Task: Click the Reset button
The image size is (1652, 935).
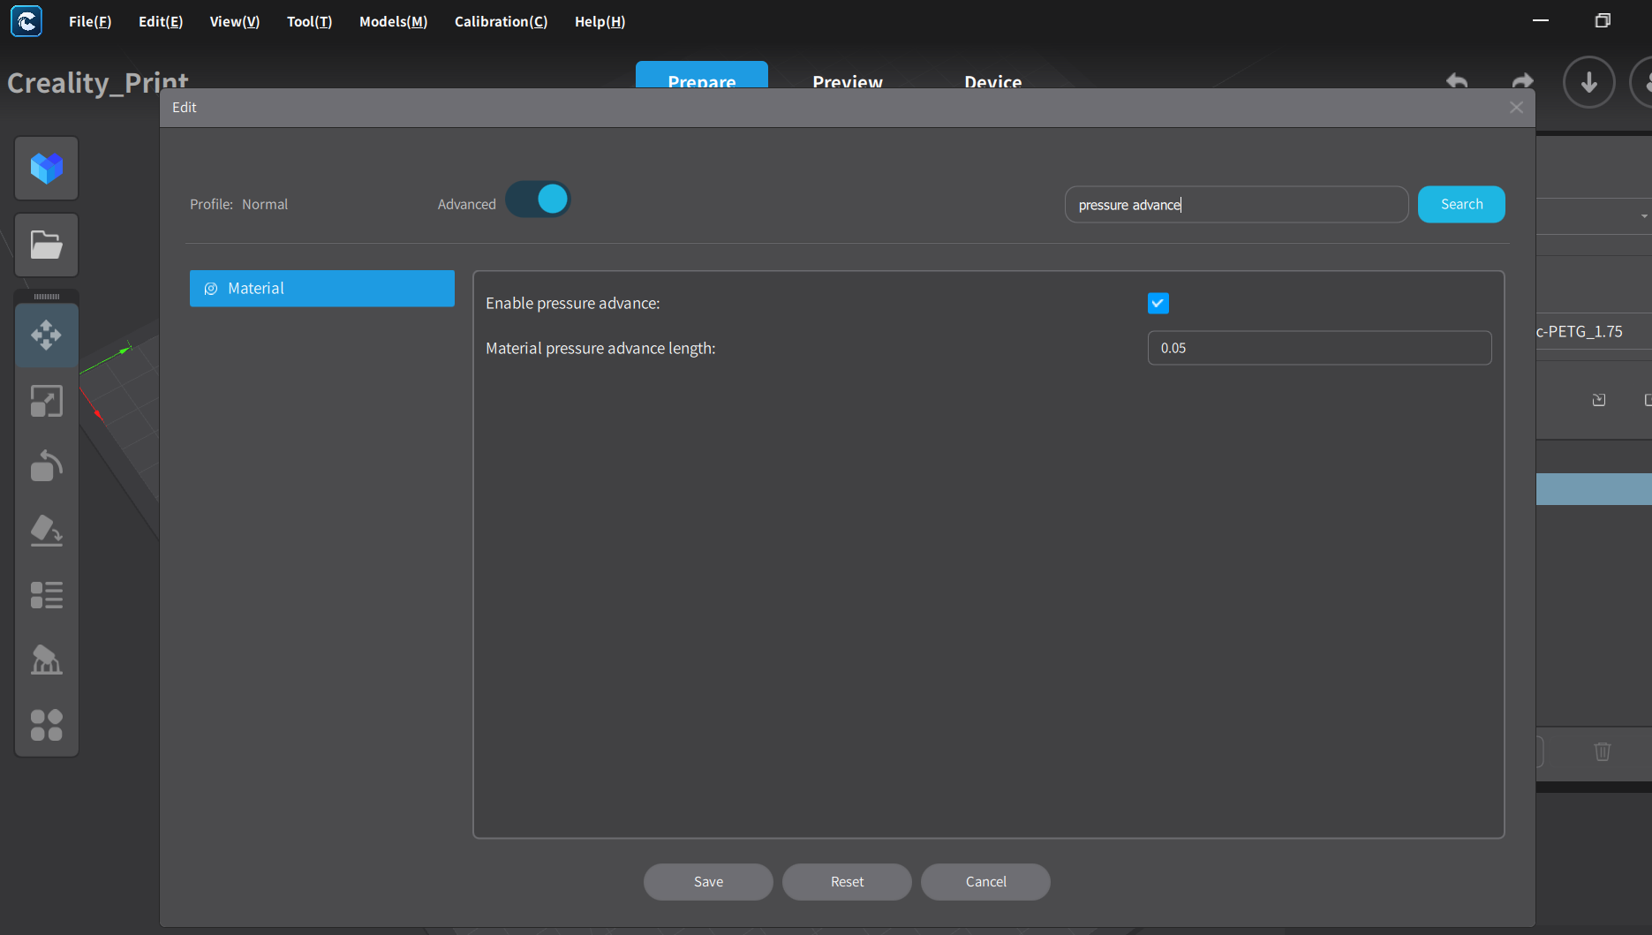Action: click(847, 882)
